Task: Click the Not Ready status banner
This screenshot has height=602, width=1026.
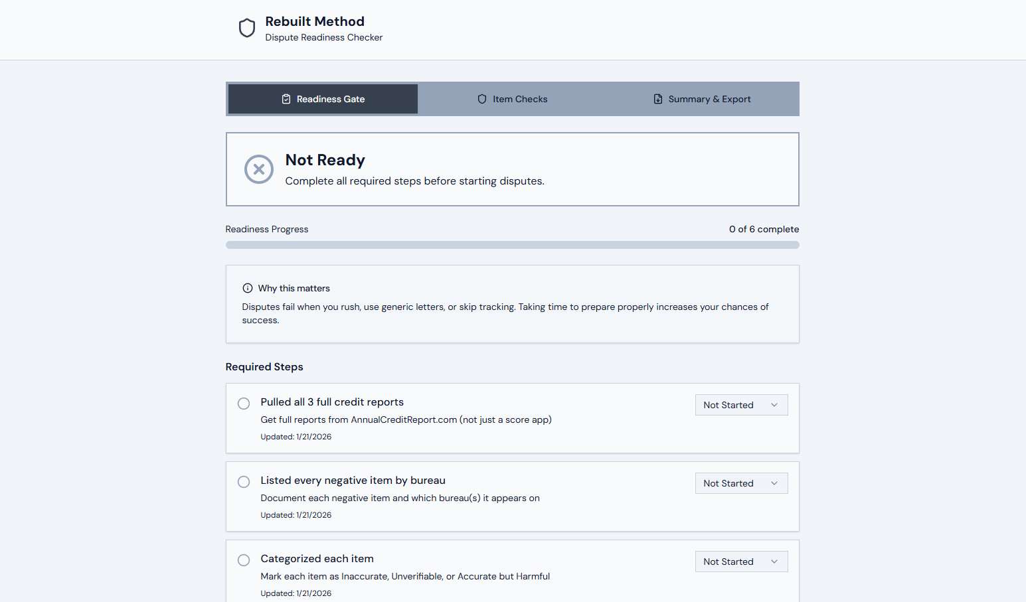Action: click(512, 169)
